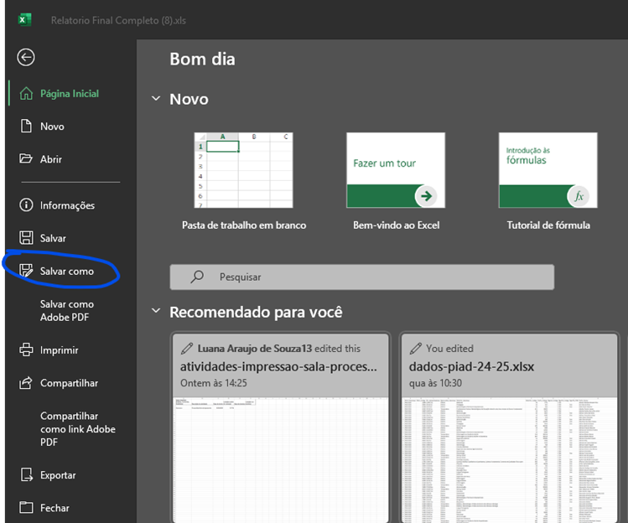Screen dimensions: 628x523
Task: Click the Salvar disk icon
Action: [x=26, y=238]
